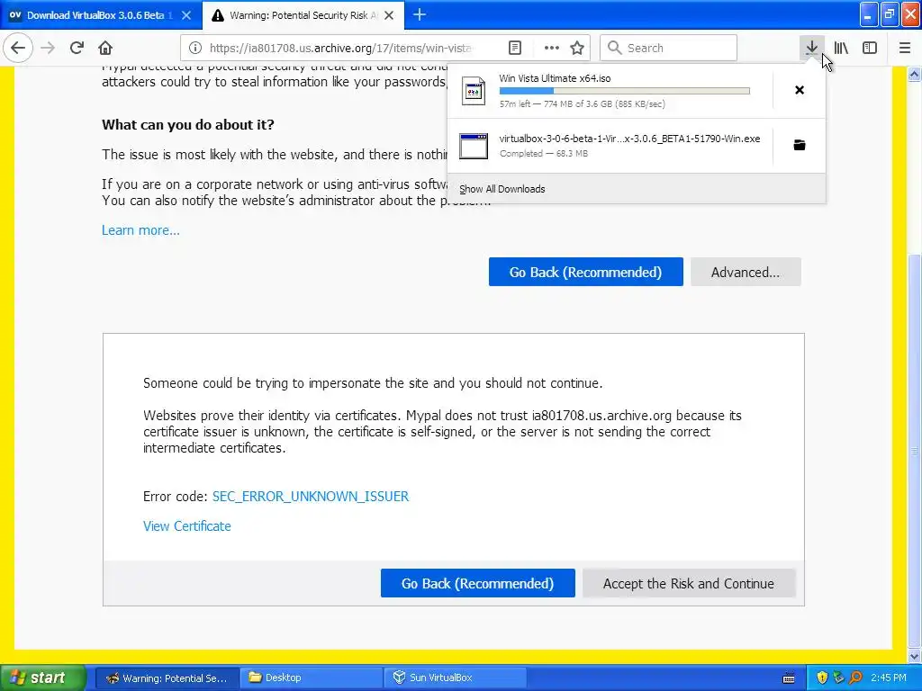Open page actions three-dots menu
Screen dimensions: 922x691
[552, 48]
